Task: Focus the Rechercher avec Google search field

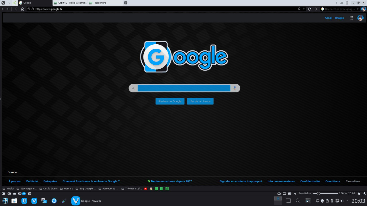Action: 340,9
